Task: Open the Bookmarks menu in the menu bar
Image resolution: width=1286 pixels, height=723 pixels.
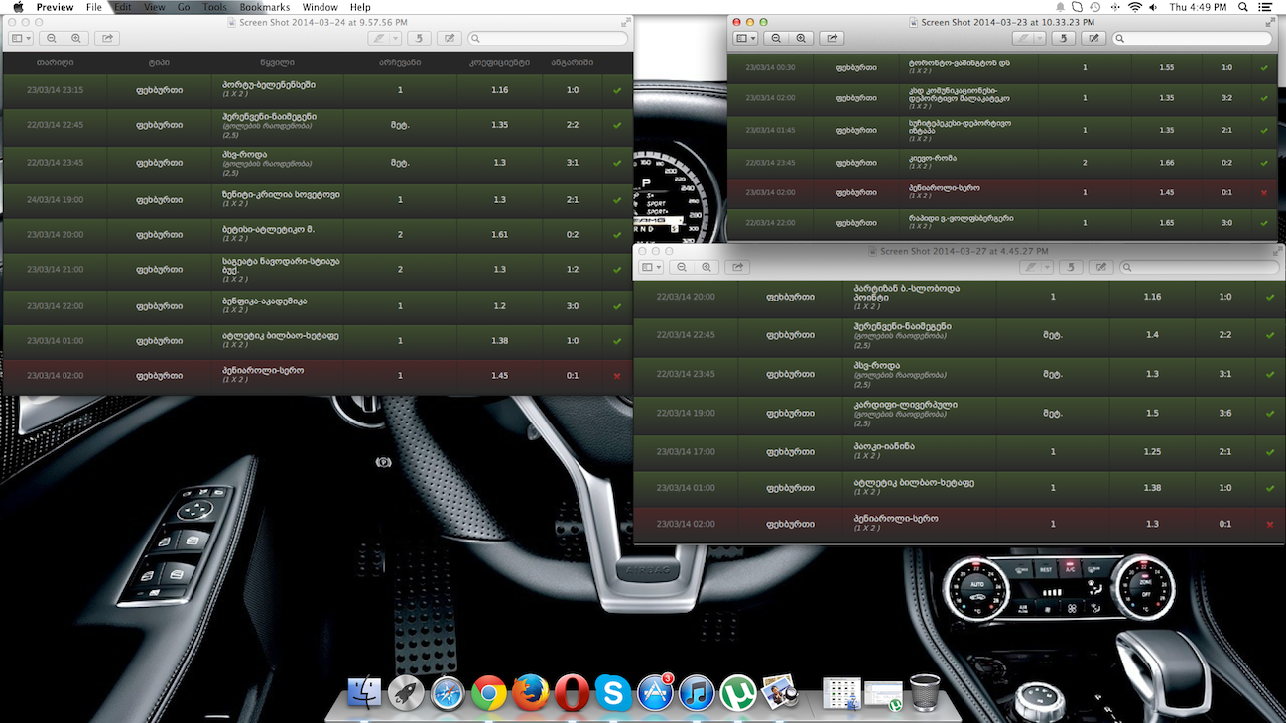Action: click(265, 7)
